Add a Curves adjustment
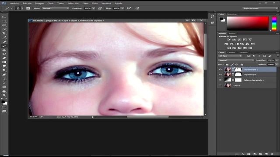The height and width of the screenshot is (157, 280). pyautogui.click(x=239, y=40)
